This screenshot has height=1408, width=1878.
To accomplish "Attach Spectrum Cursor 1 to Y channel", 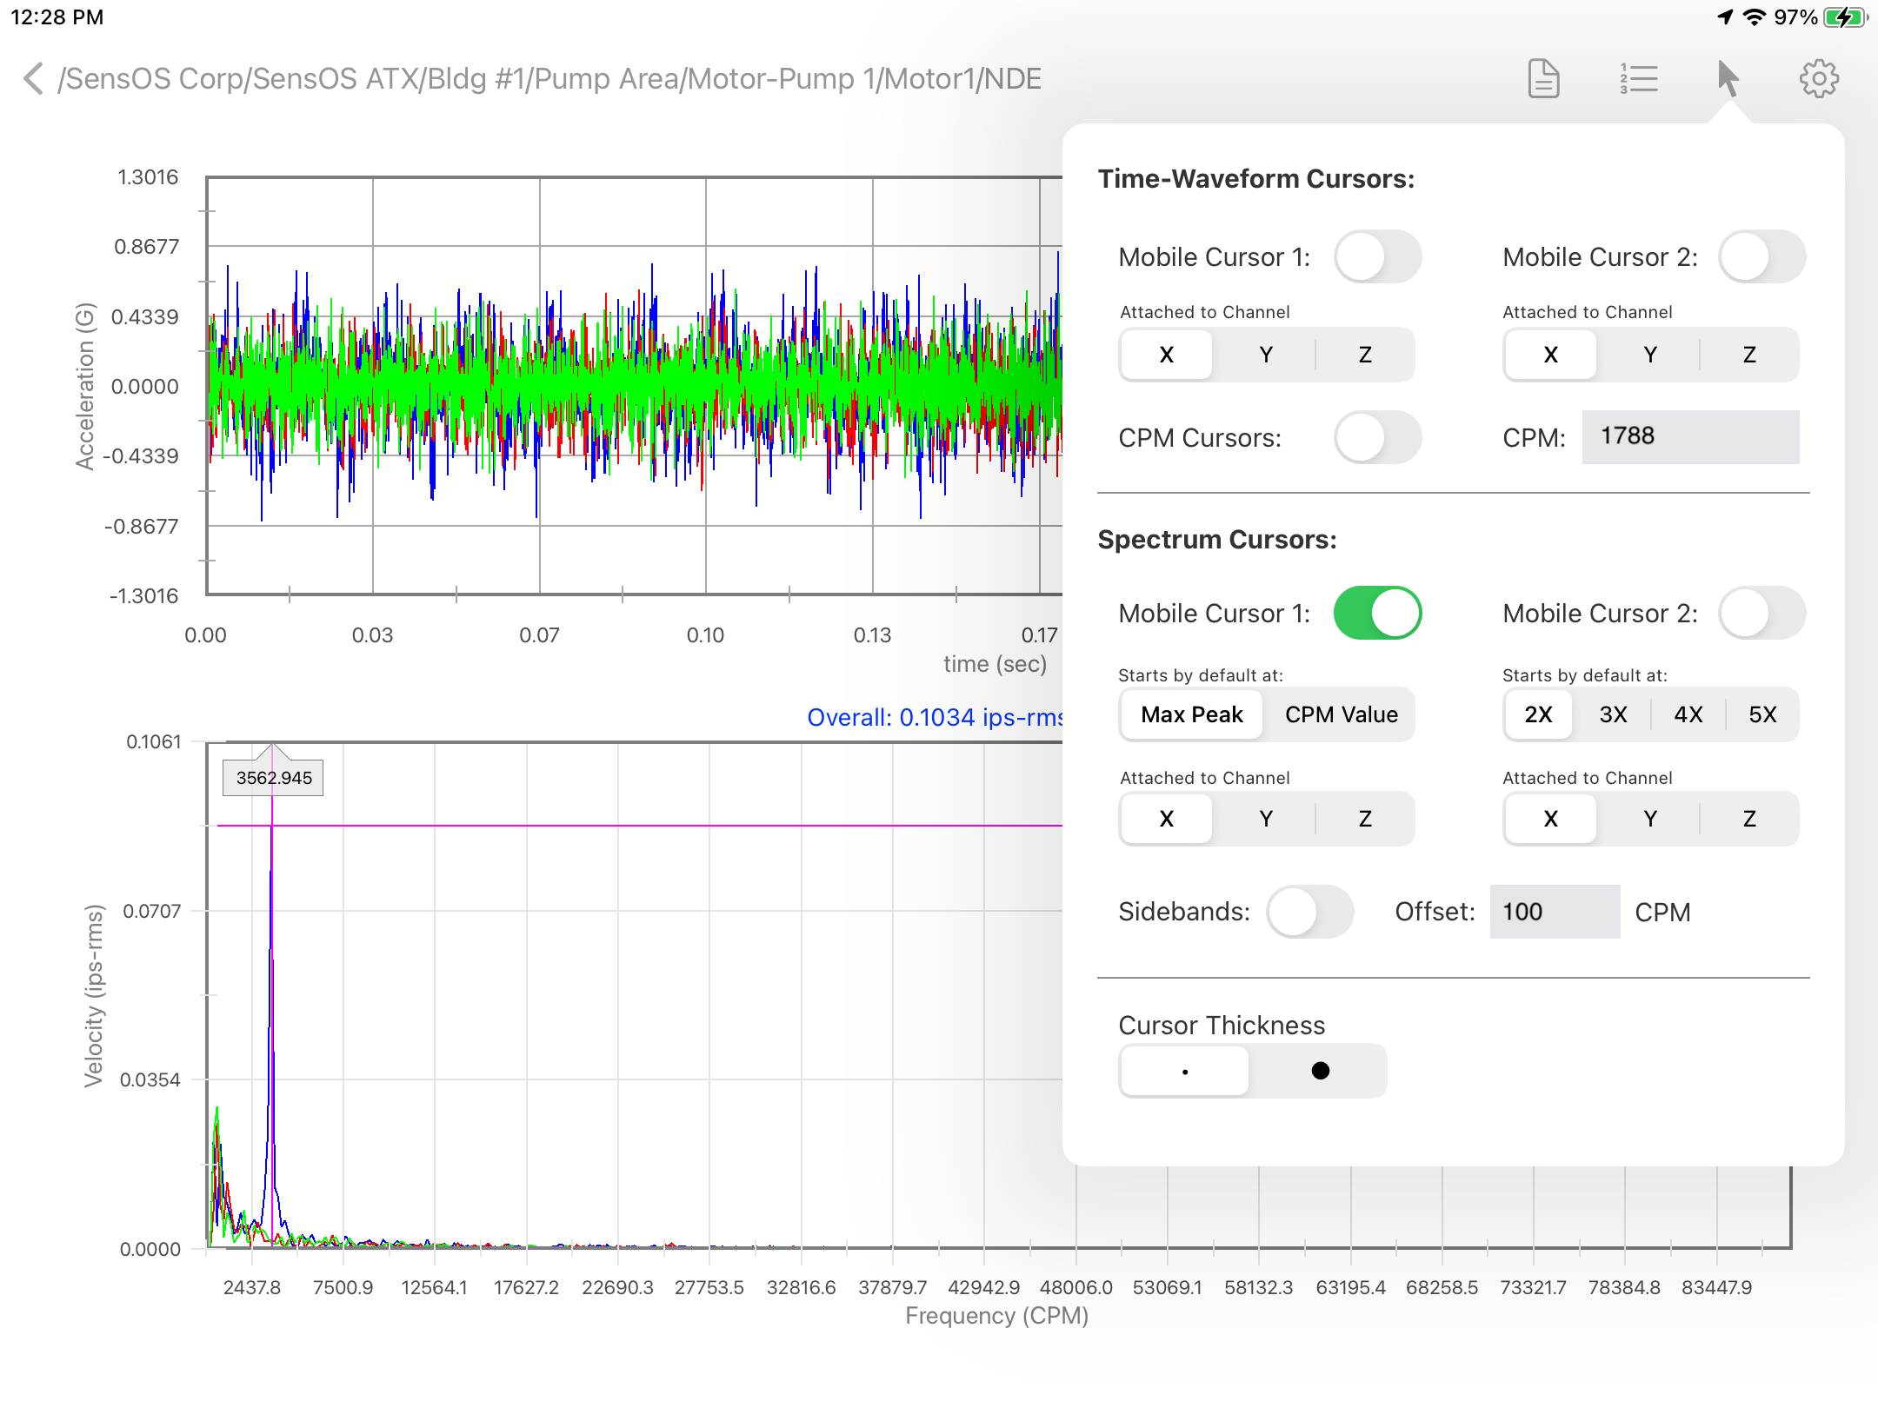I will tap(1266, 819).
